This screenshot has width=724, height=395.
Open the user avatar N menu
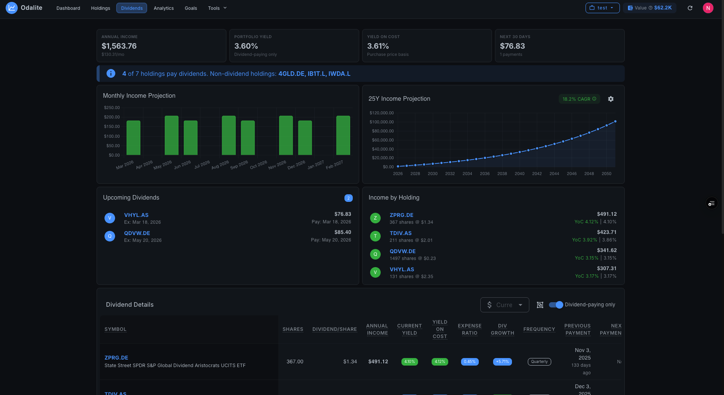(x=708, y=8)
